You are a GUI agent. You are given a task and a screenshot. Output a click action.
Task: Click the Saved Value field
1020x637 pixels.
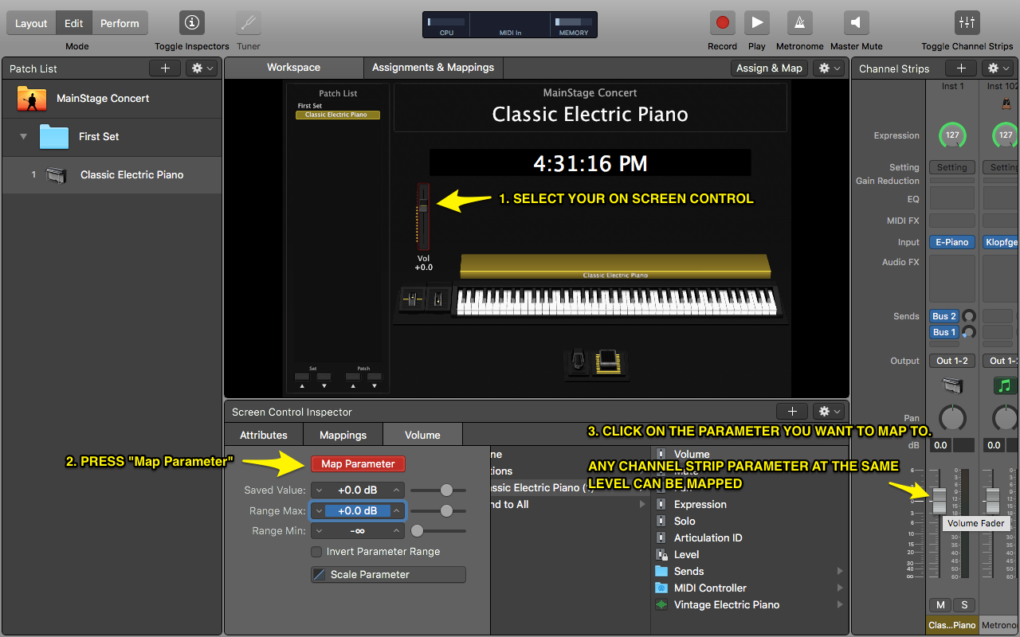(358, 490)
